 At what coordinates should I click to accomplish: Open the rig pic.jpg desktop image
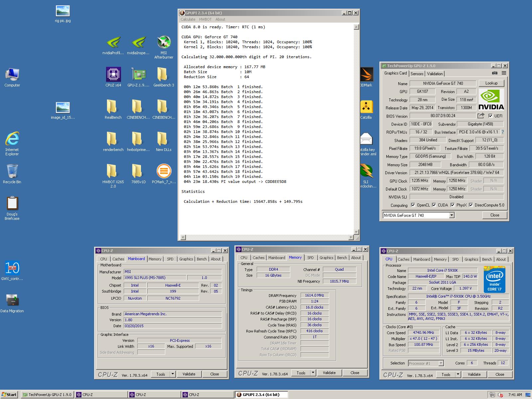pos(63,14)
